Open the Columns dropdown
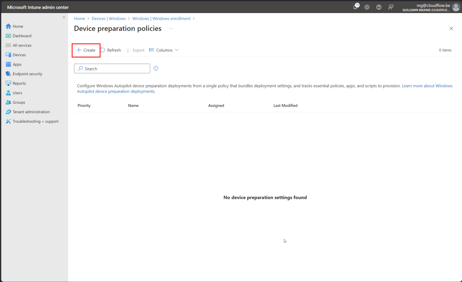Viewport: 462px width, 282px height. click(x=164, y=50)
